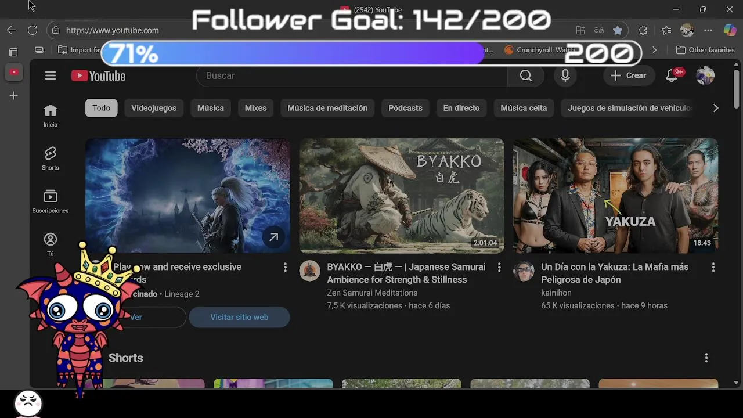Screen dimensions: 743x418
Task: Select the Todo filter chip
Action: (101, 108)
